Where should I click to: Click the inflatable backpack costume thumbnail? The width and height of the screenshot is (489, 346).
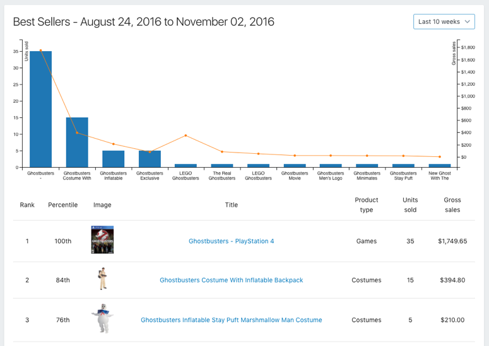click(x=102, y=279)
